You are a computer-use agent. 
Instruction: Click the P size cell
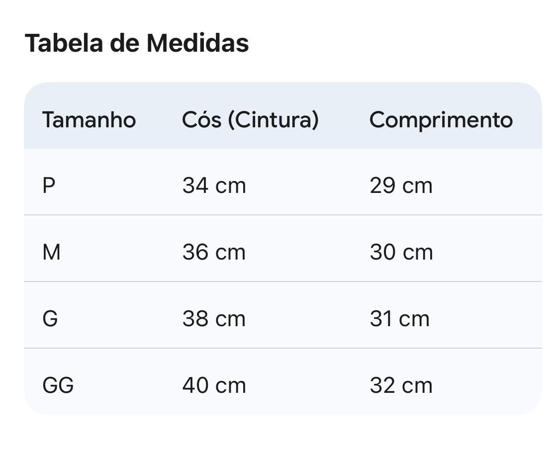[x=49, y=186]
